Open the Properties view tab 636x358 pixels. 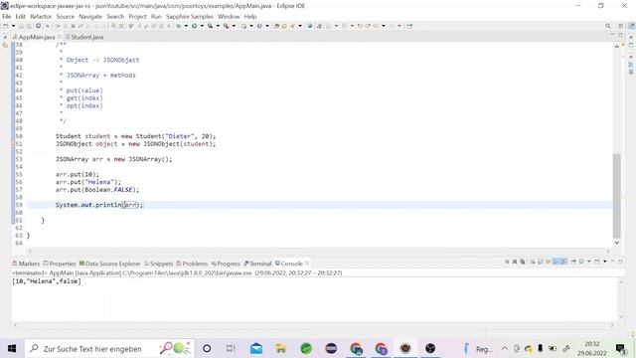(x=60, y=264)
